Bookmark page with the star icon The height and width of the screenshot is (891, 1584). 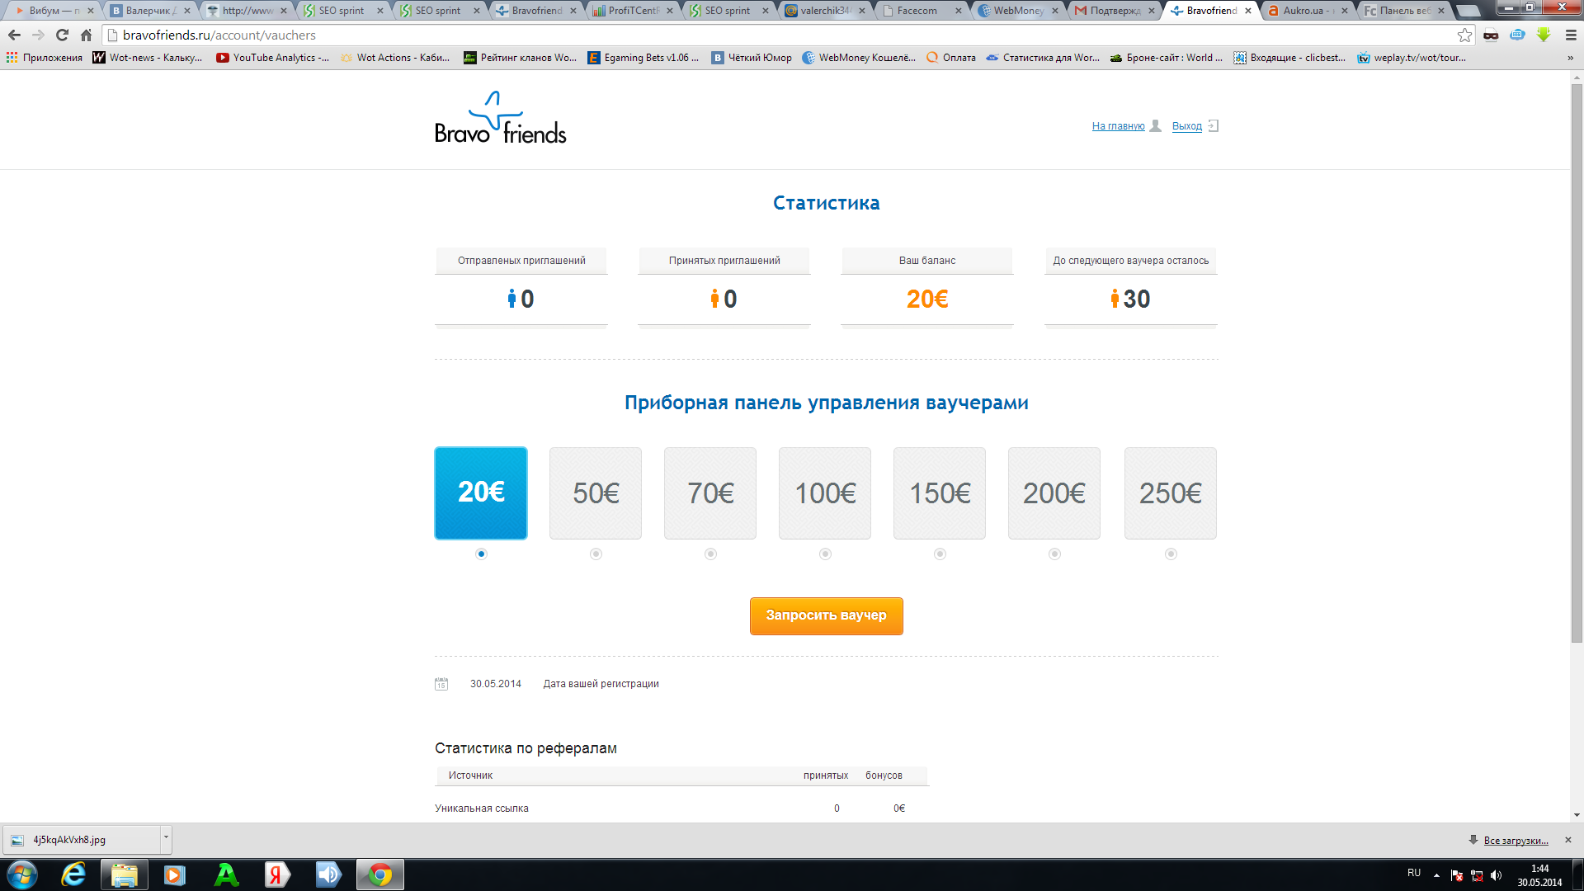[1464, 35]
